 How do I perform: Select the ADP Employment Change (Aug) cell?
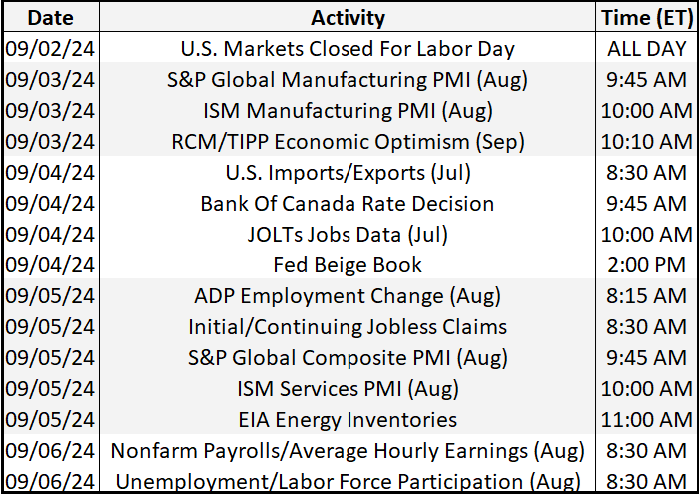pos(348,295)
